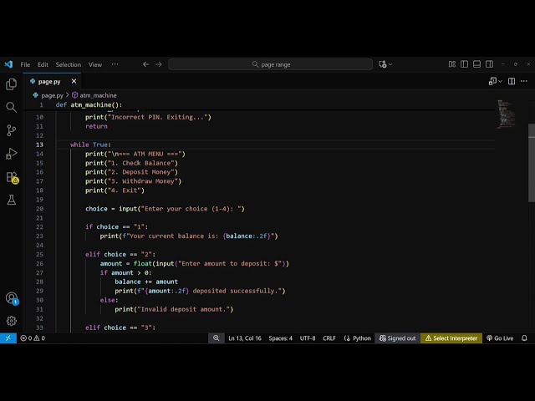Open the File menu
The width and height of the screenshot is (535, 401).
[25, 64]
